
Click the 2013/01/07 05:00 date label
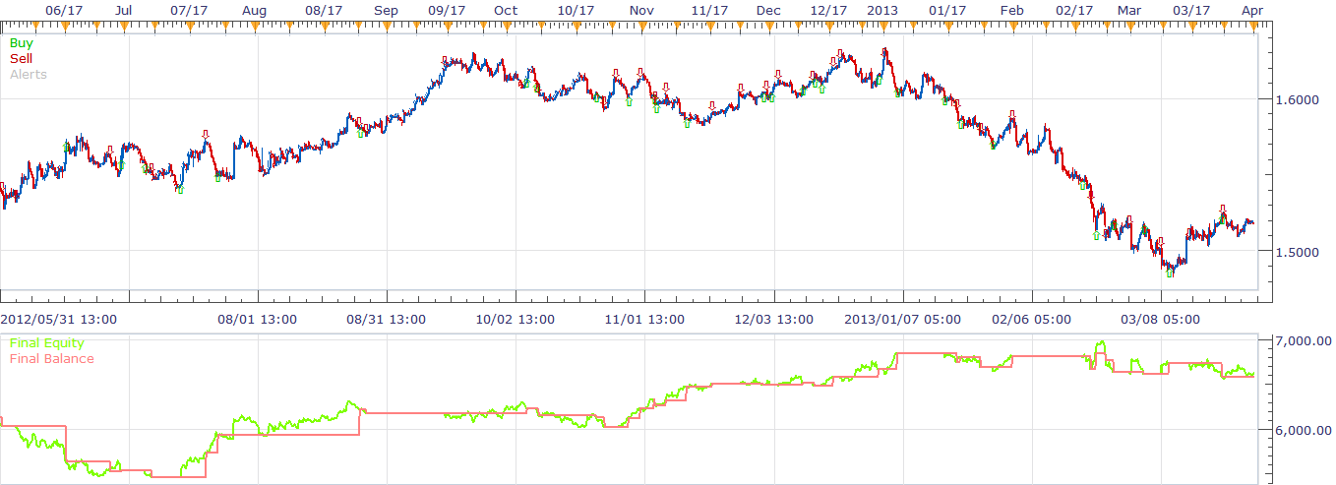(x=904, y=319)
